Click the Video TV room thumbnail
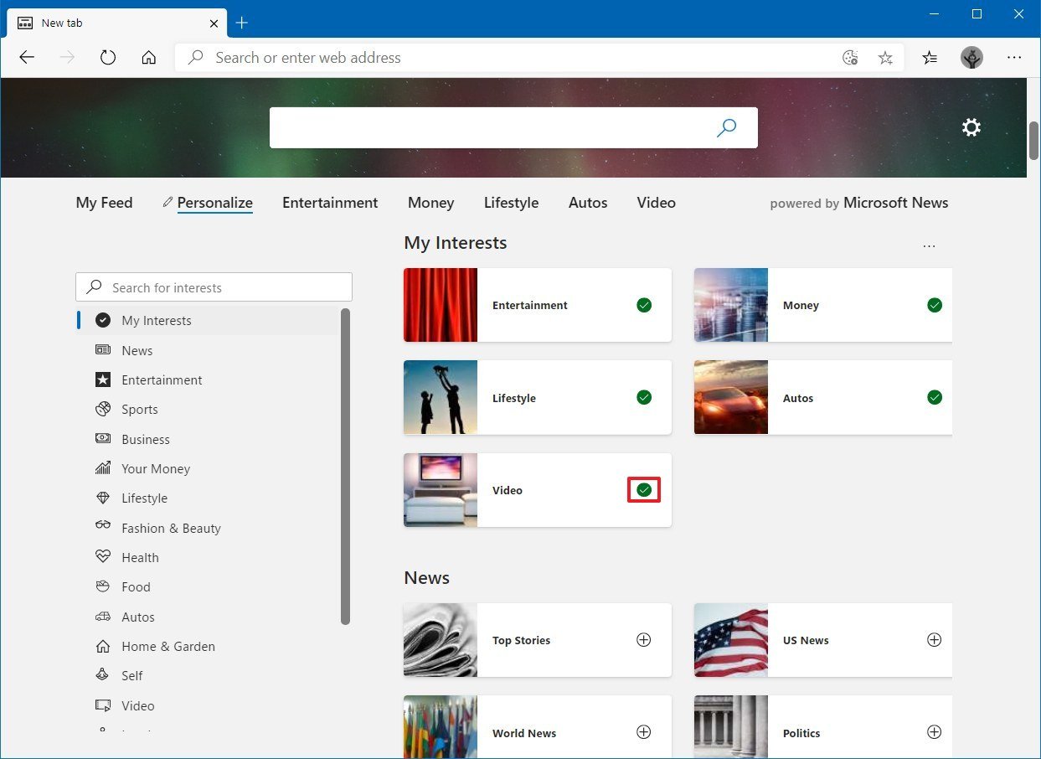Screen dimensions: 1041x759 (x=441, y=490)
